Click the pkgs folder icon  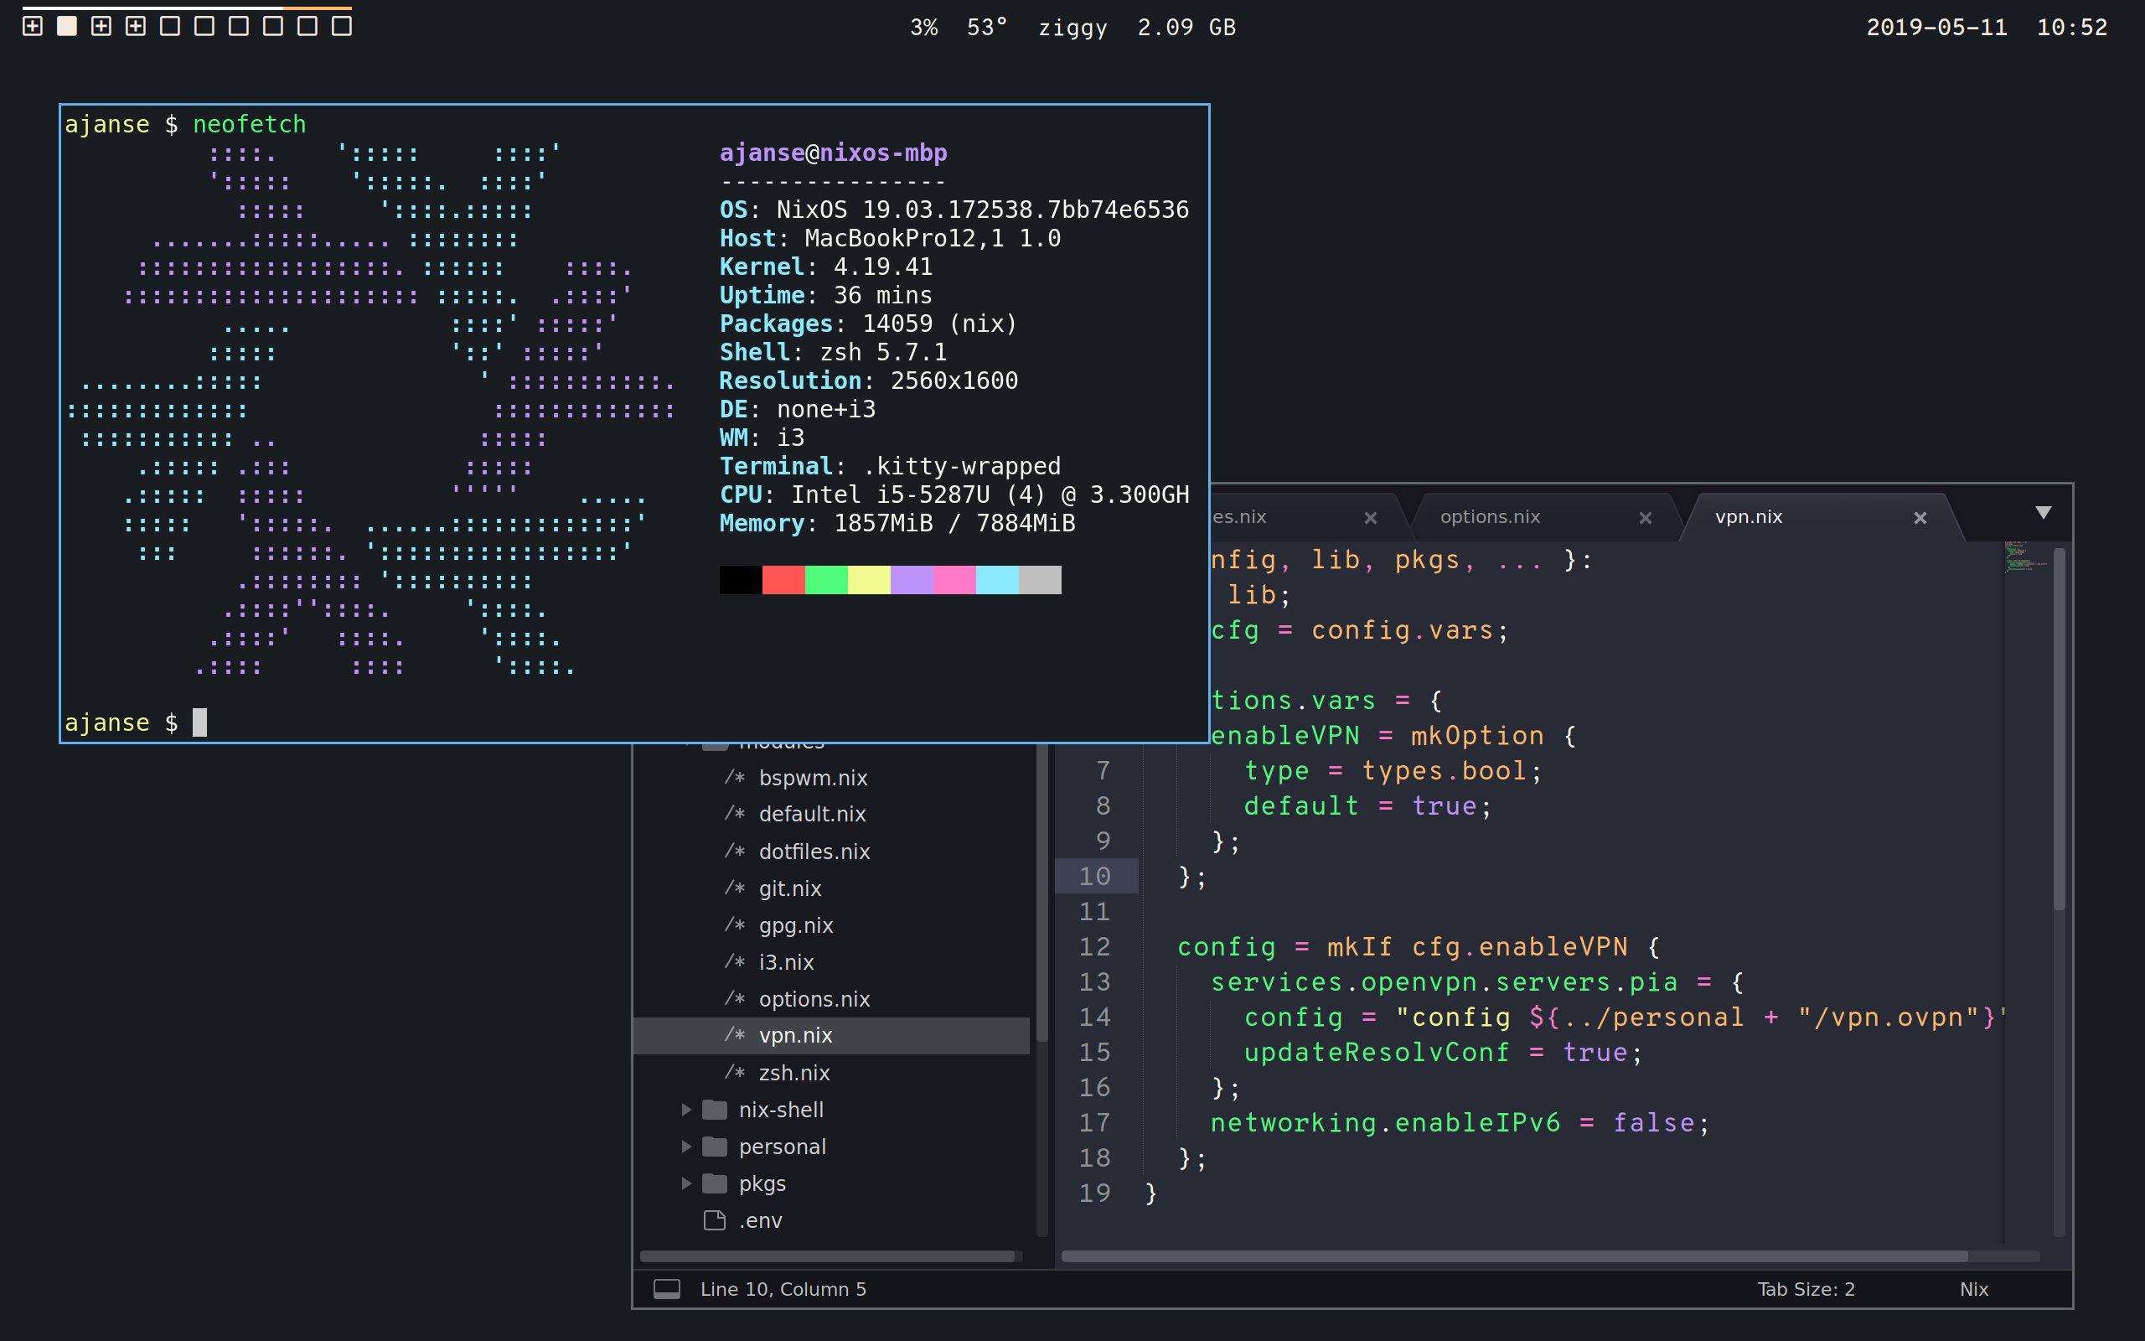tap(715, 1183)
